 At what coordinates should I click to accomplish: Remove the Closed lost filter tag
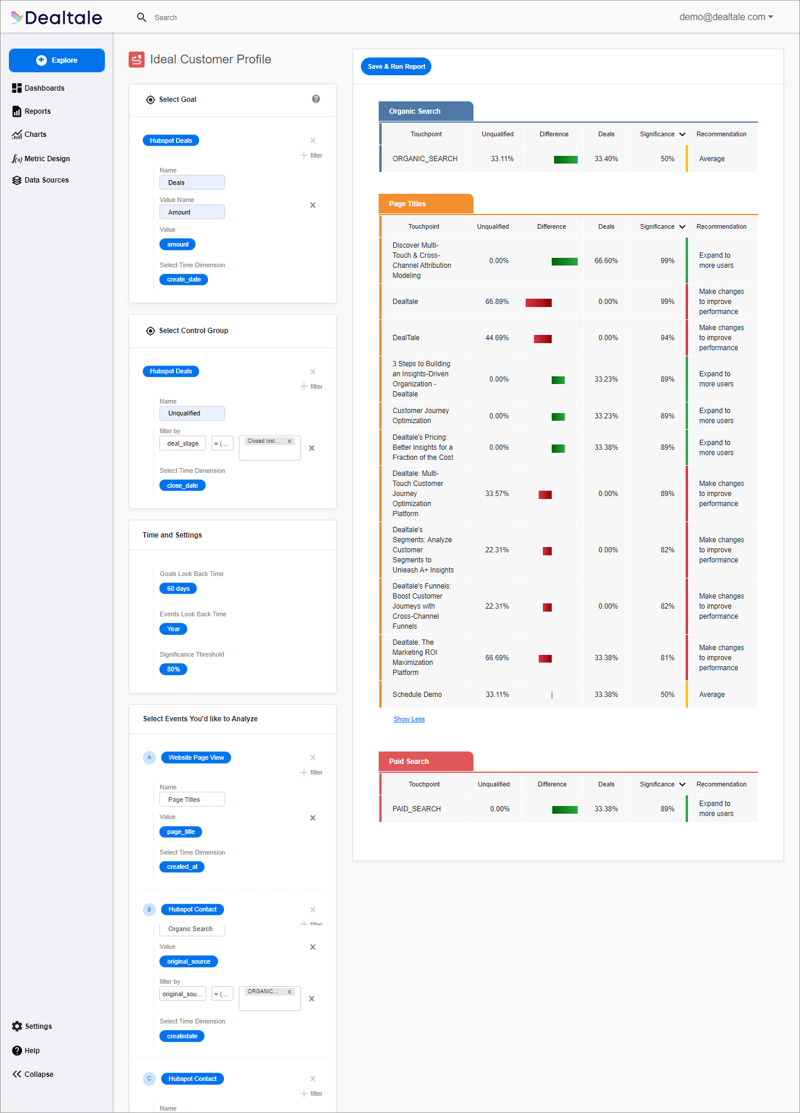pos(289,441)
